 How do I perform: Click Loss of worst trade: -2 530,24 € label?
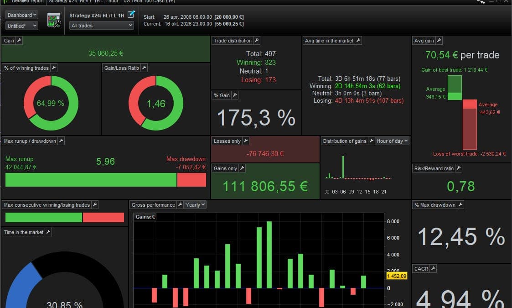coord(469,154)
